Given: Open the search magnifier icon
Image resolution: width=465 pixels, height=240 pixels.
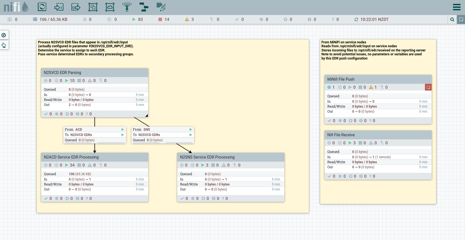Looking at the screenshot, I should 452,19.
